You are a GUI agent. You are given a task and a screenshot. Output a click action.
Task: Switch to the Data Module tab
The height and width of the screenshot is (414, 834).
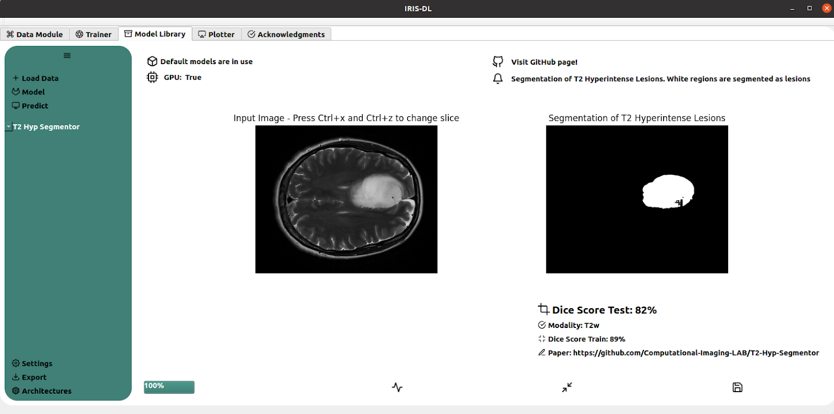click(x=34, y=34)
